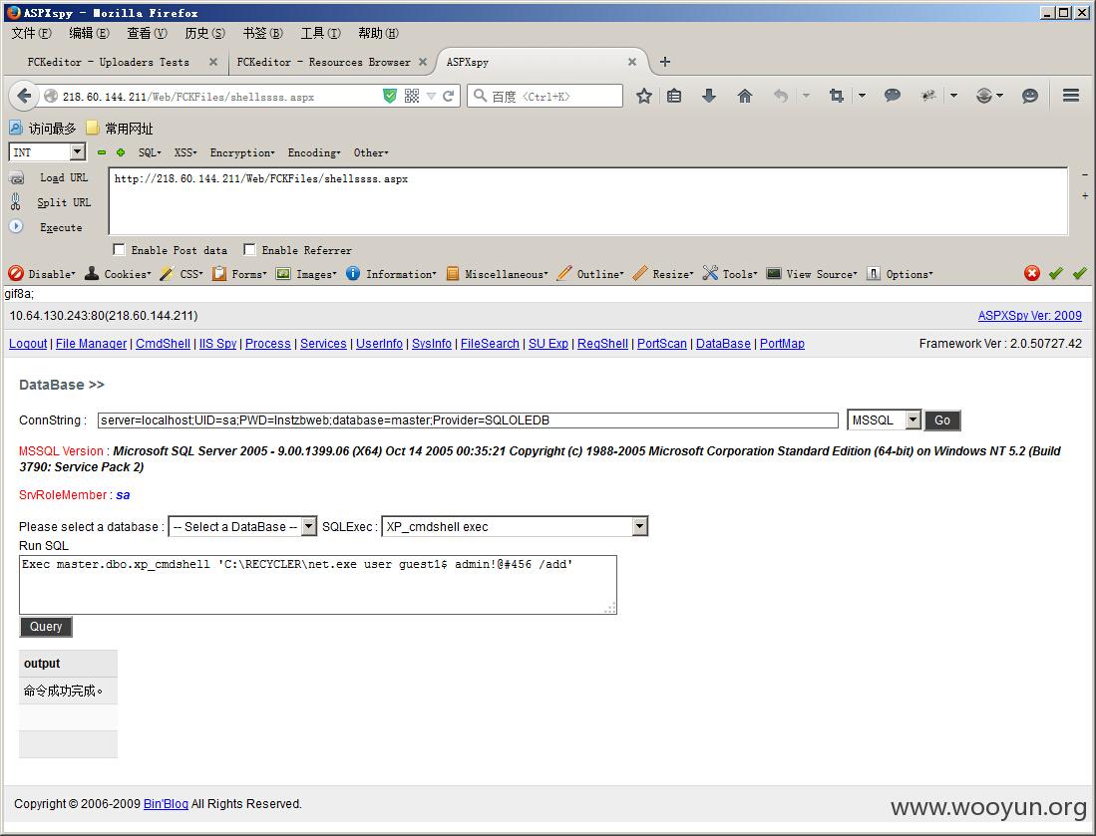Open the Web Developer Cookies menu
This screenshot has width=1096, height=836.
click(118, 274)
